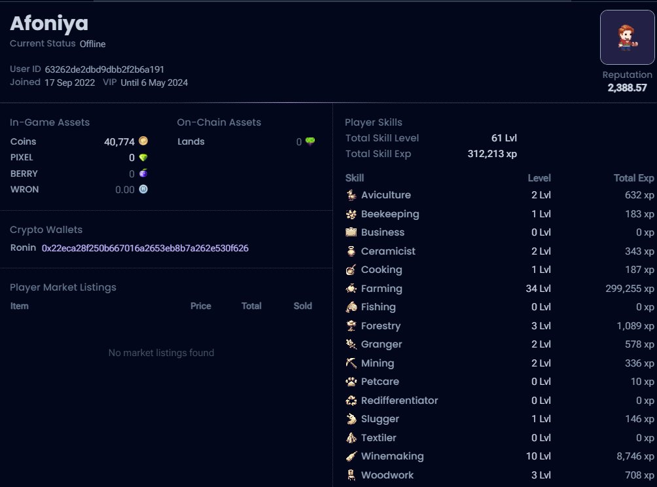Click the Total Skill Exp value 312,213 xp
The height and width of the screenshot is (487, 657).
pyautogui.click(x=492, y=154)
